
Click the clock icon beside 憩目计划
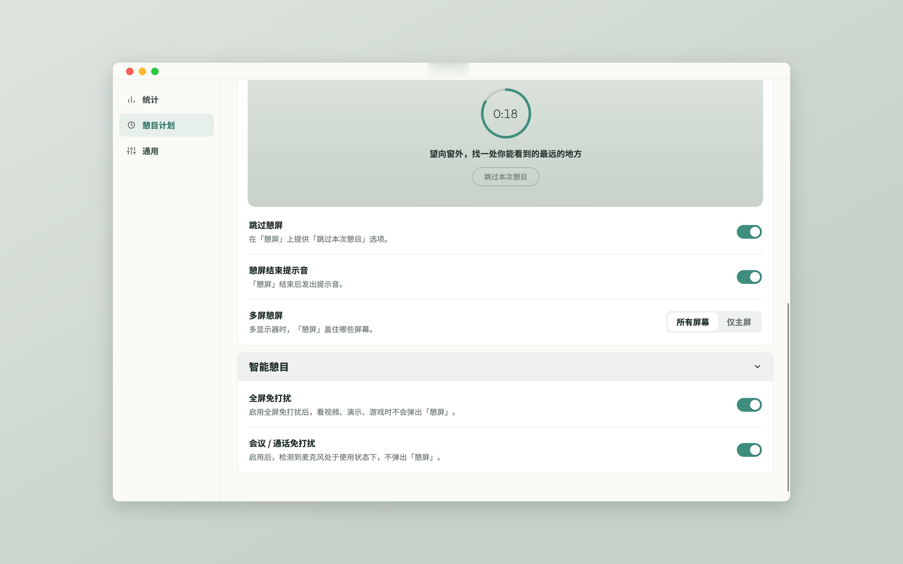coord(131,125)
